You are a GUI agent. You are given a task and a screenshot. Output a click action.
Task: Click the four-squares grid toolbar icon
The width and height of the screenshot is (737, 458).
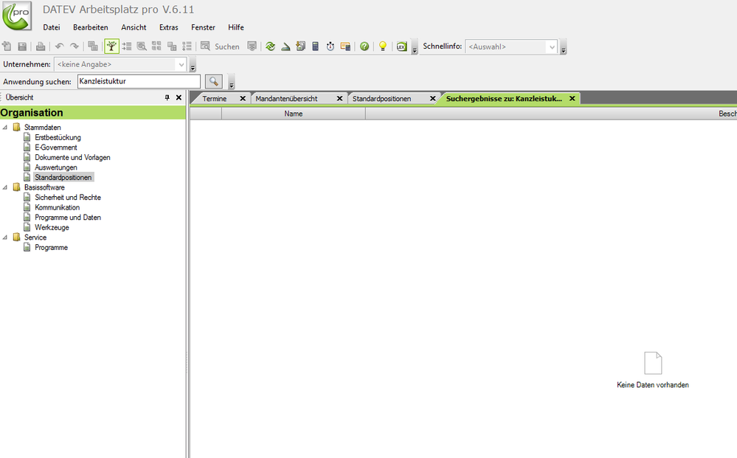[x=156, y=46]
